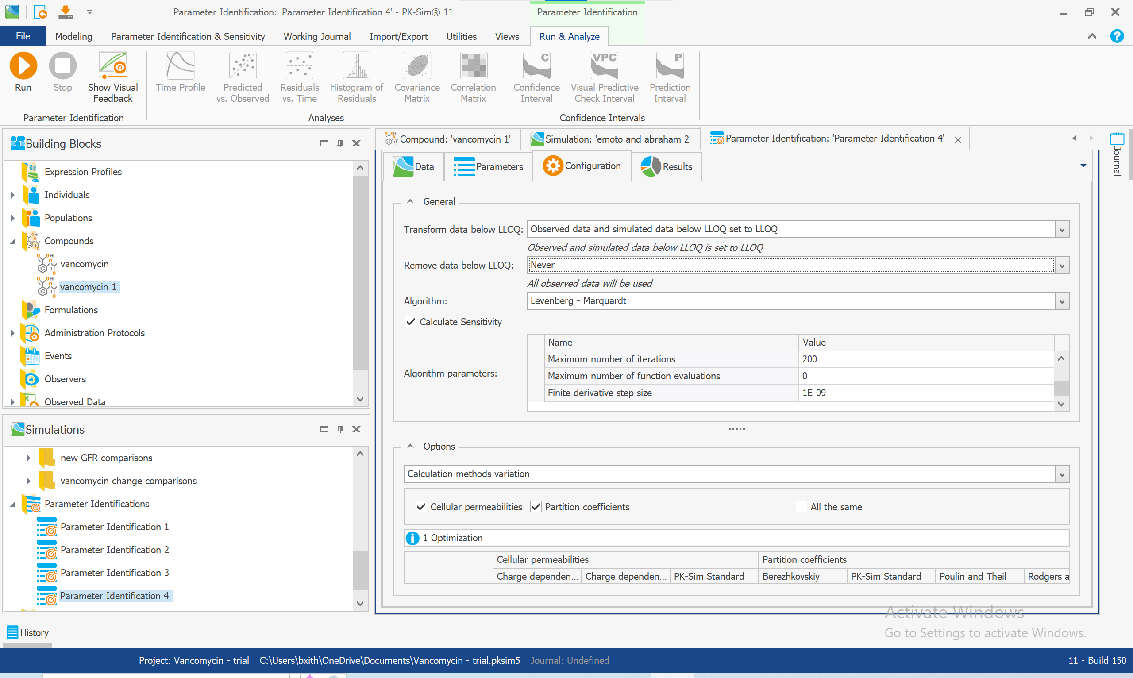Collapse the General section
Screen dimensions: 1133x678
[410, 201]
